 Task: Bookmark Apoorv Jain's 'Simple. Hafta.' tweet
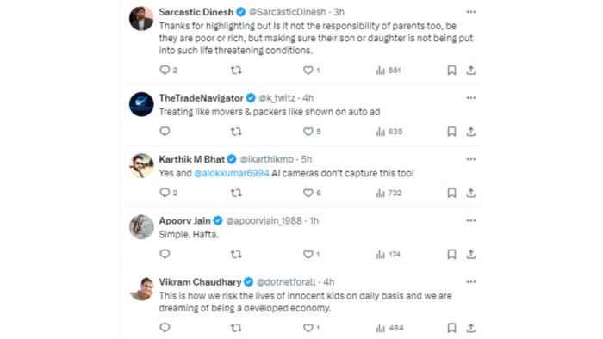tap(451, 254)
